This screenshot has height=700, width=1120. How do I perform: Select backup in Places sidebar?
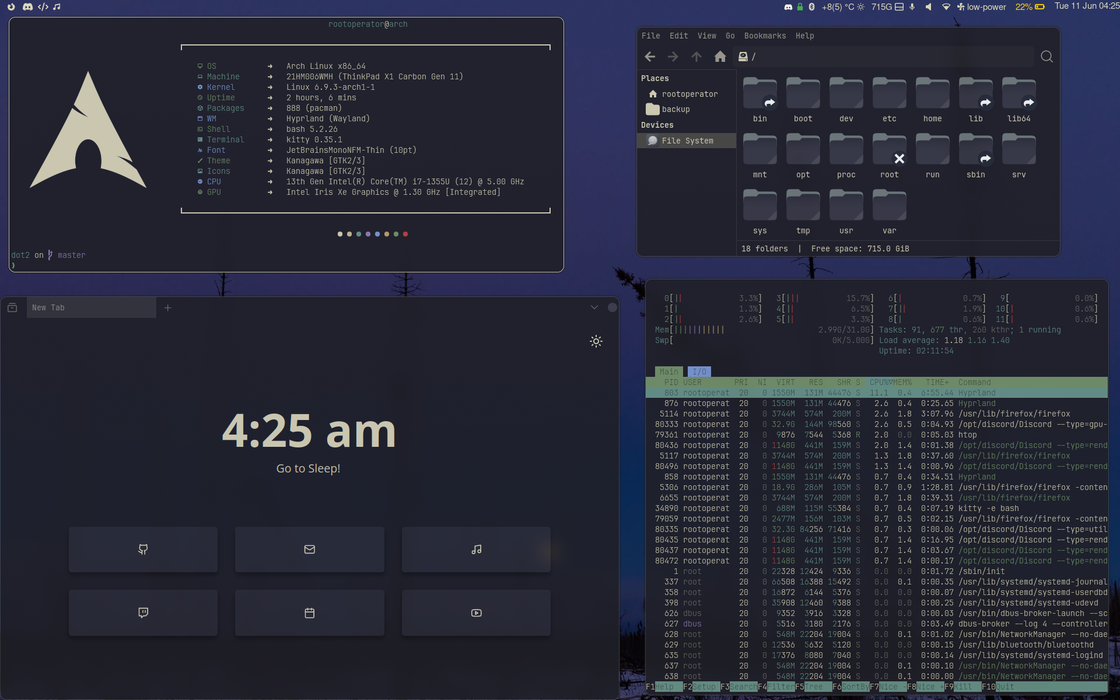[675, 109]
